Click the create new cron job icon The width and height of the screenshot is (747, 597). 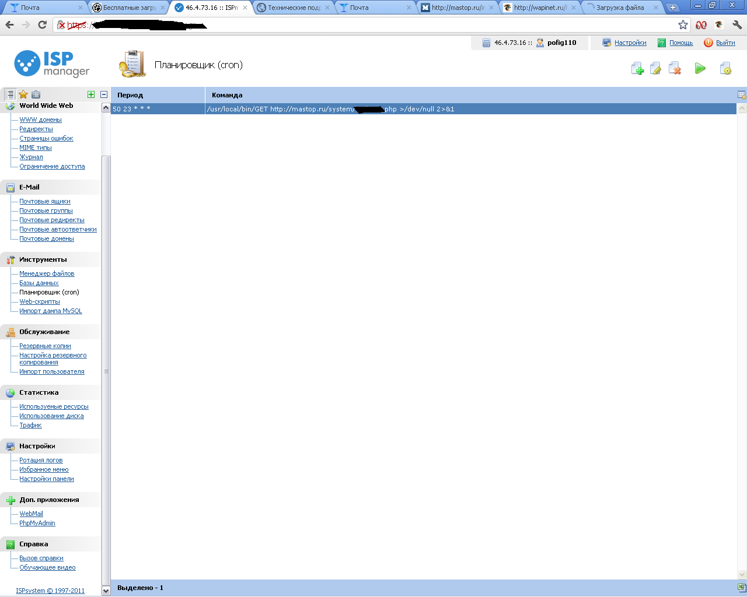click(637, 69)
